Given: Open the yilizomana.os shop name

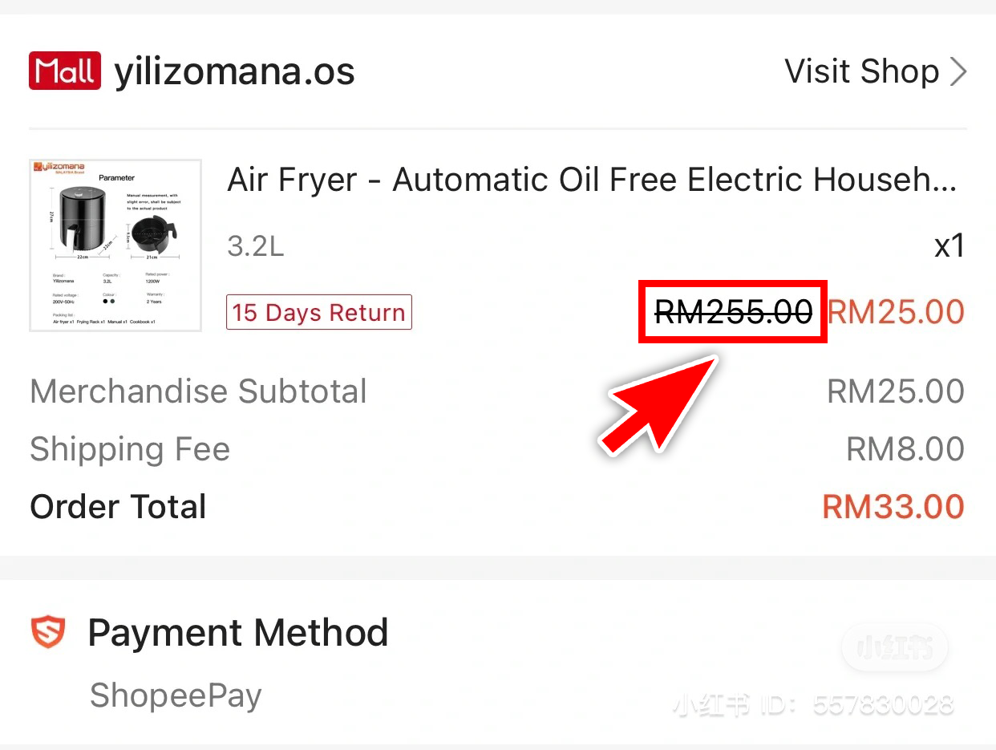Looking at the screenshot, I should click(x=234, y=72).
